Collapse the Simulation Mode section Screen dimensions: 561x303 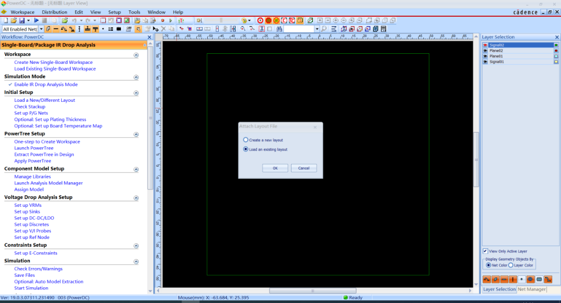(x=136, y=77)
